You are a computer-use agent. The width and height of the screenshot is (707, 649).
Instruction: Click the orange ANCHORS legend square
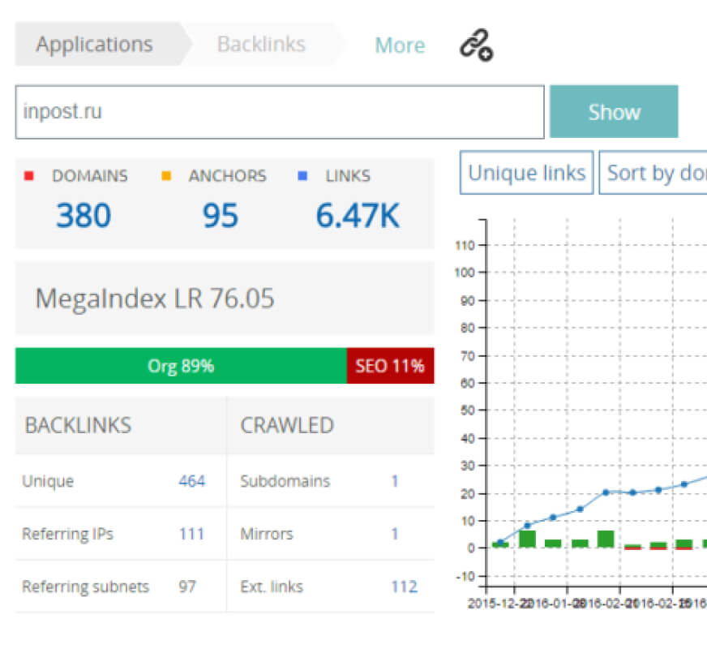point(166,176)
